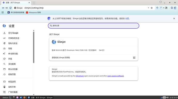Click the screen capture search toolbar icon

click(x=166, y=8)
